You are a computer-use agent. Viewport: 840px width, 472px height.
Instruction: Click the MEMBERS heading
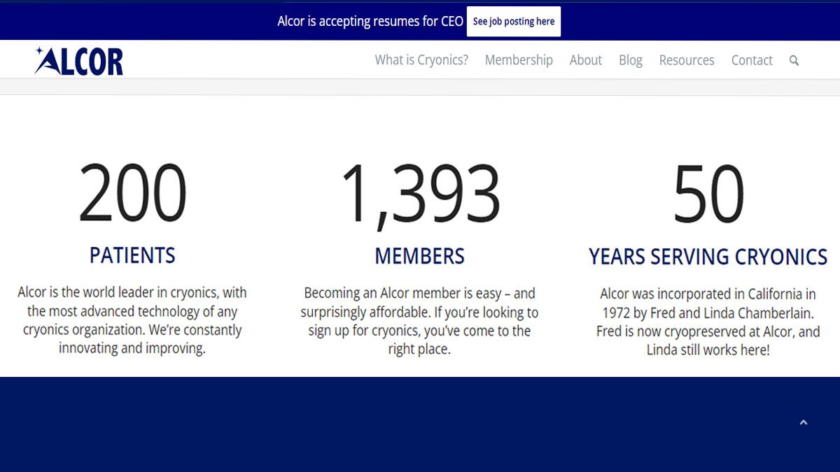[x=420, y=256]
